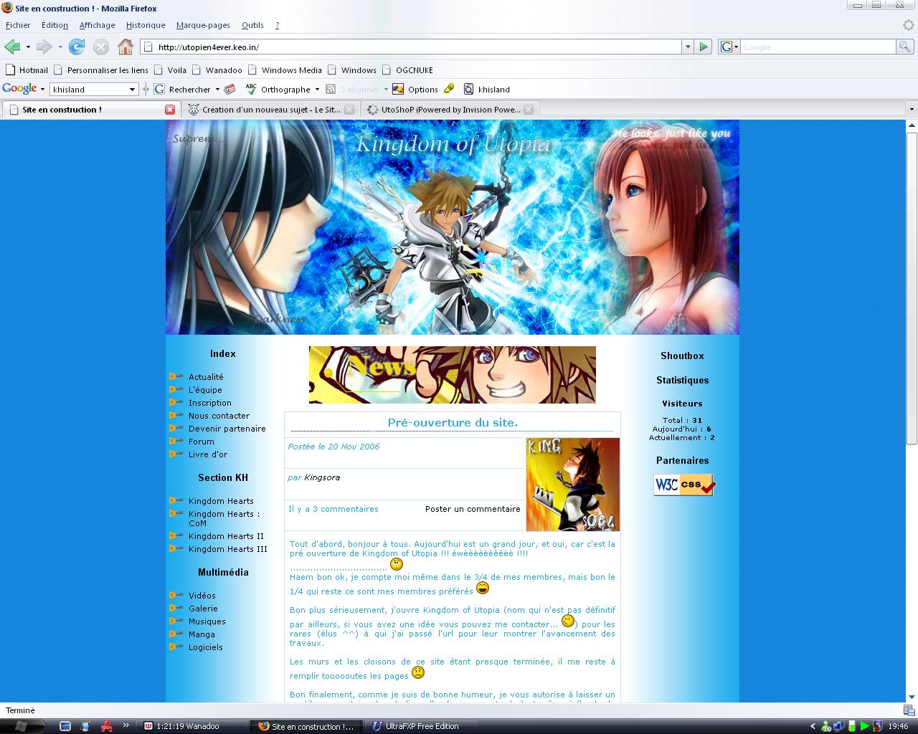Open the search engine selector dropdown

729,47
